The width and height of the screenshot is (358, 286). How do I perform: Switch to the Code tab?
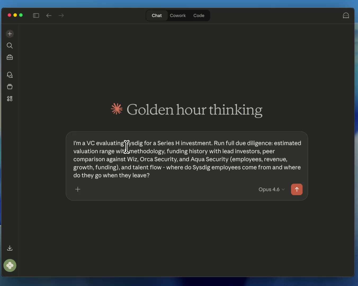pyautogui.click(x=199, y=16)
